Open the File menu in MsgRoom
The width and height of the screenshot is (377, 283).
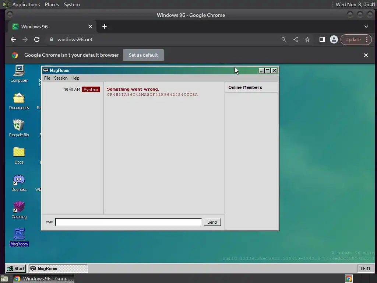[x=47, y=78]
